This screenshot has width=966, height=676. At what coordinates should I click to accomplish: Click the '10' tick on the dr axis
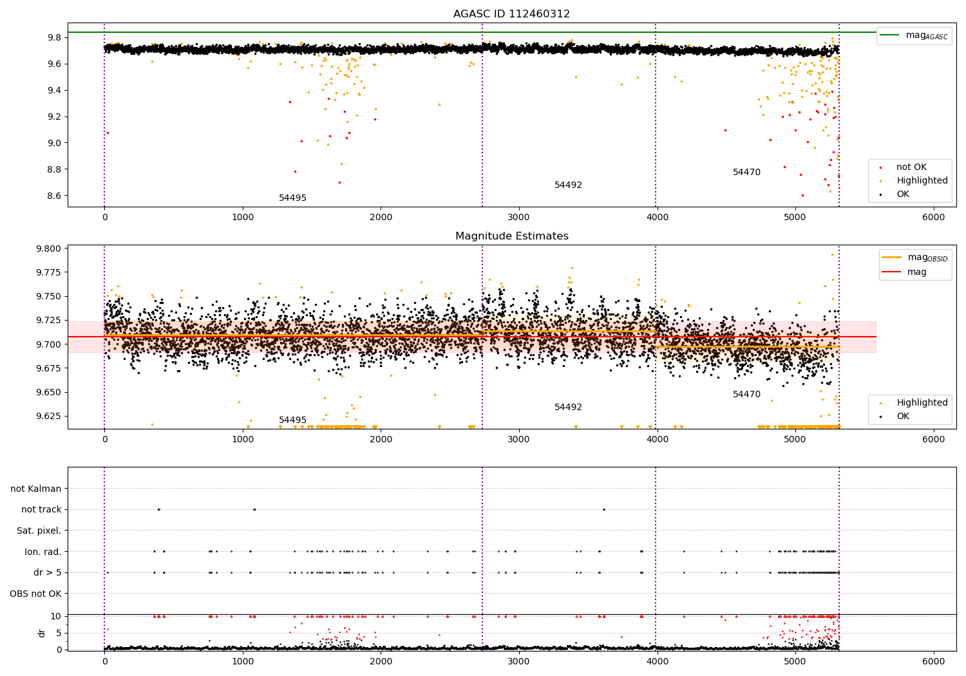(56, 616)
